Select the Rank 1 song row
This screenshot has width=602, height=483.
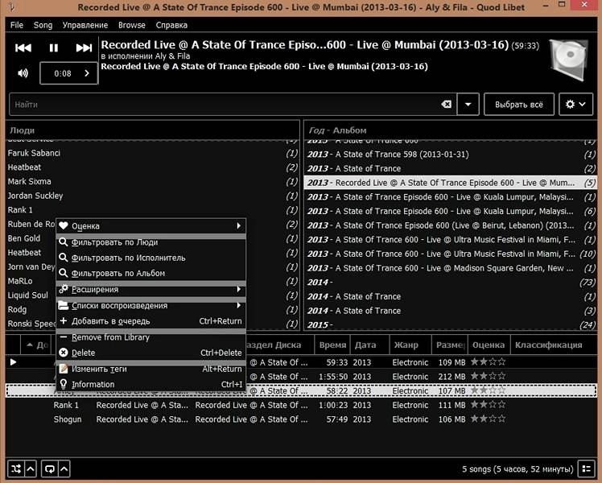point(301,405)
